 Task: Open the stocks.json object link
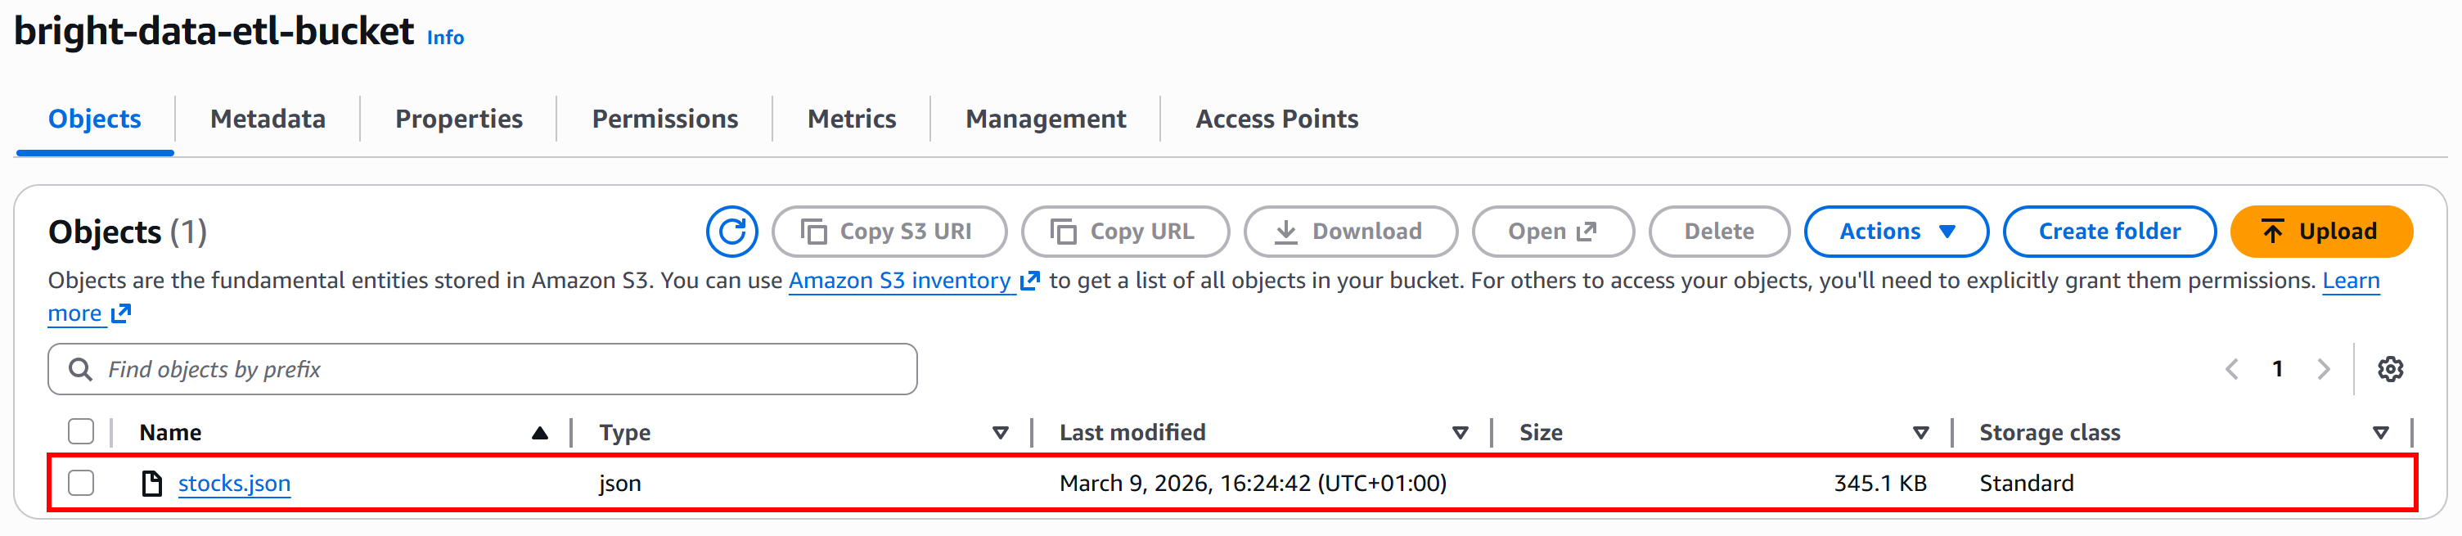[234, 484]
